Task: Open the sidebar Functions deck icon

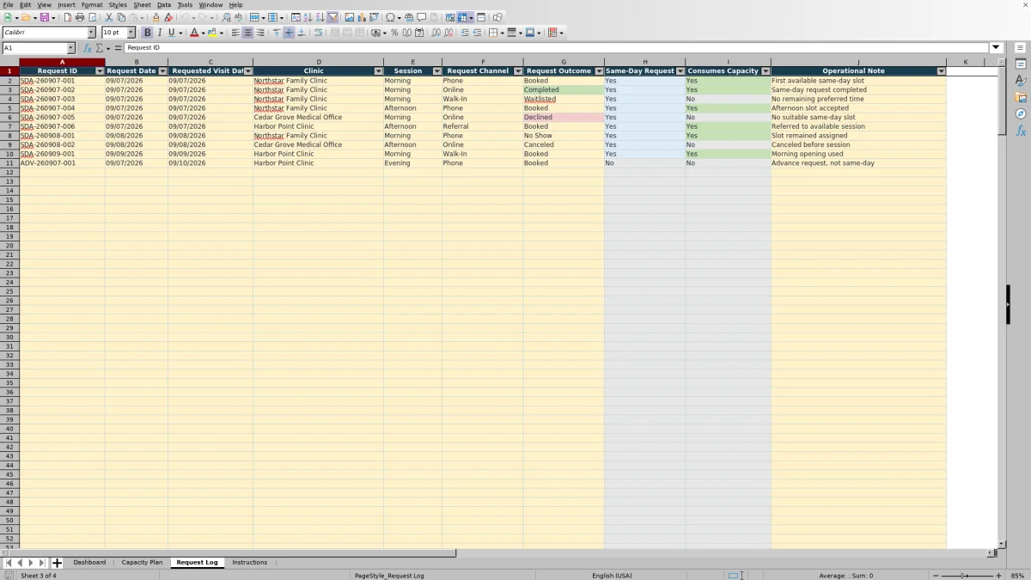Action: tap(1021, 131)
